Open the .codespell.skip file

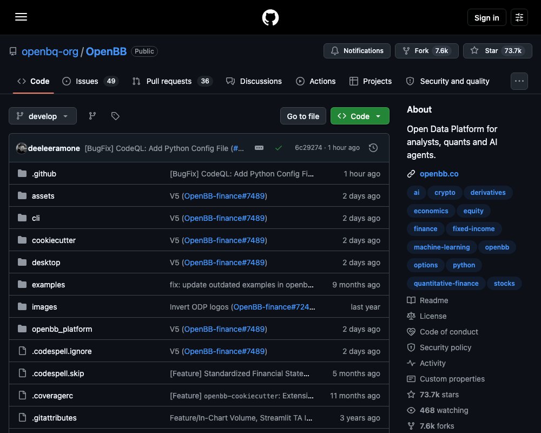click(58, 373)
